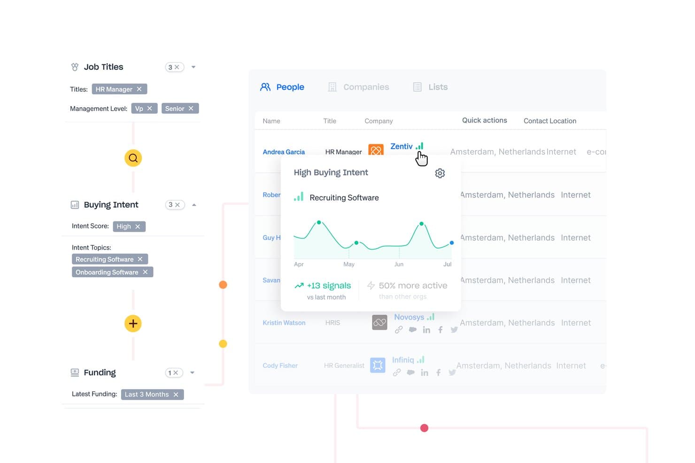This screenshot has height=463, width=695.
Task: Click the yellow plus add-filter icon
Action: [133, 323]
